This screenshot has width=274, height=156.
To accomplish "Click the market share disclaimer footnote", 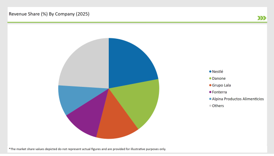I will [x=87, y=149].
